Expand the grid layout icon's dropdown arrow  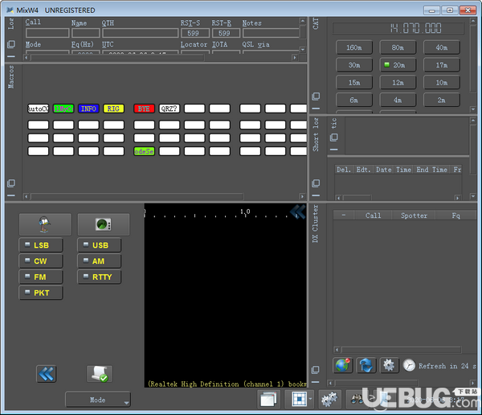tap(310, 399)
